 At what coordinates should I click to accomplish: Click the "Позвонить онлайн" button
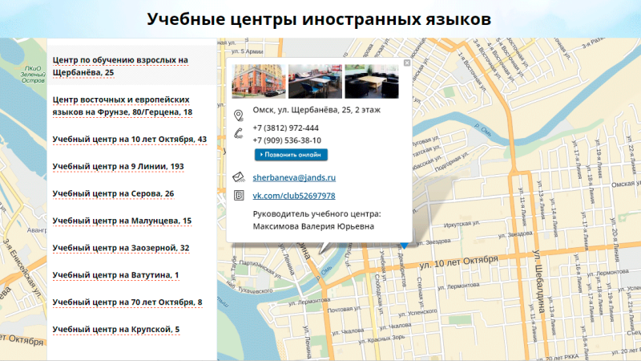(291, 155)
